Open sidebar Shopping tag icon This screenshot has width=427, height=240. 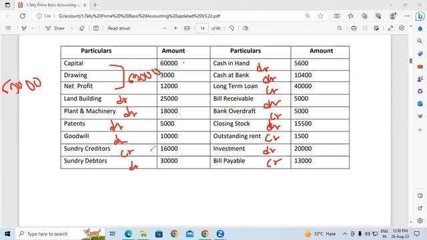tap(420, 53)
